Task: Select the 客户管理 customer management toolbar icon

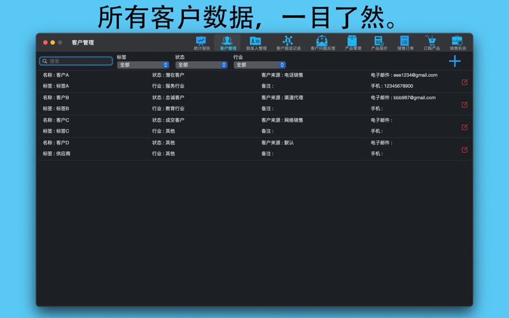Action: point(228,43)
